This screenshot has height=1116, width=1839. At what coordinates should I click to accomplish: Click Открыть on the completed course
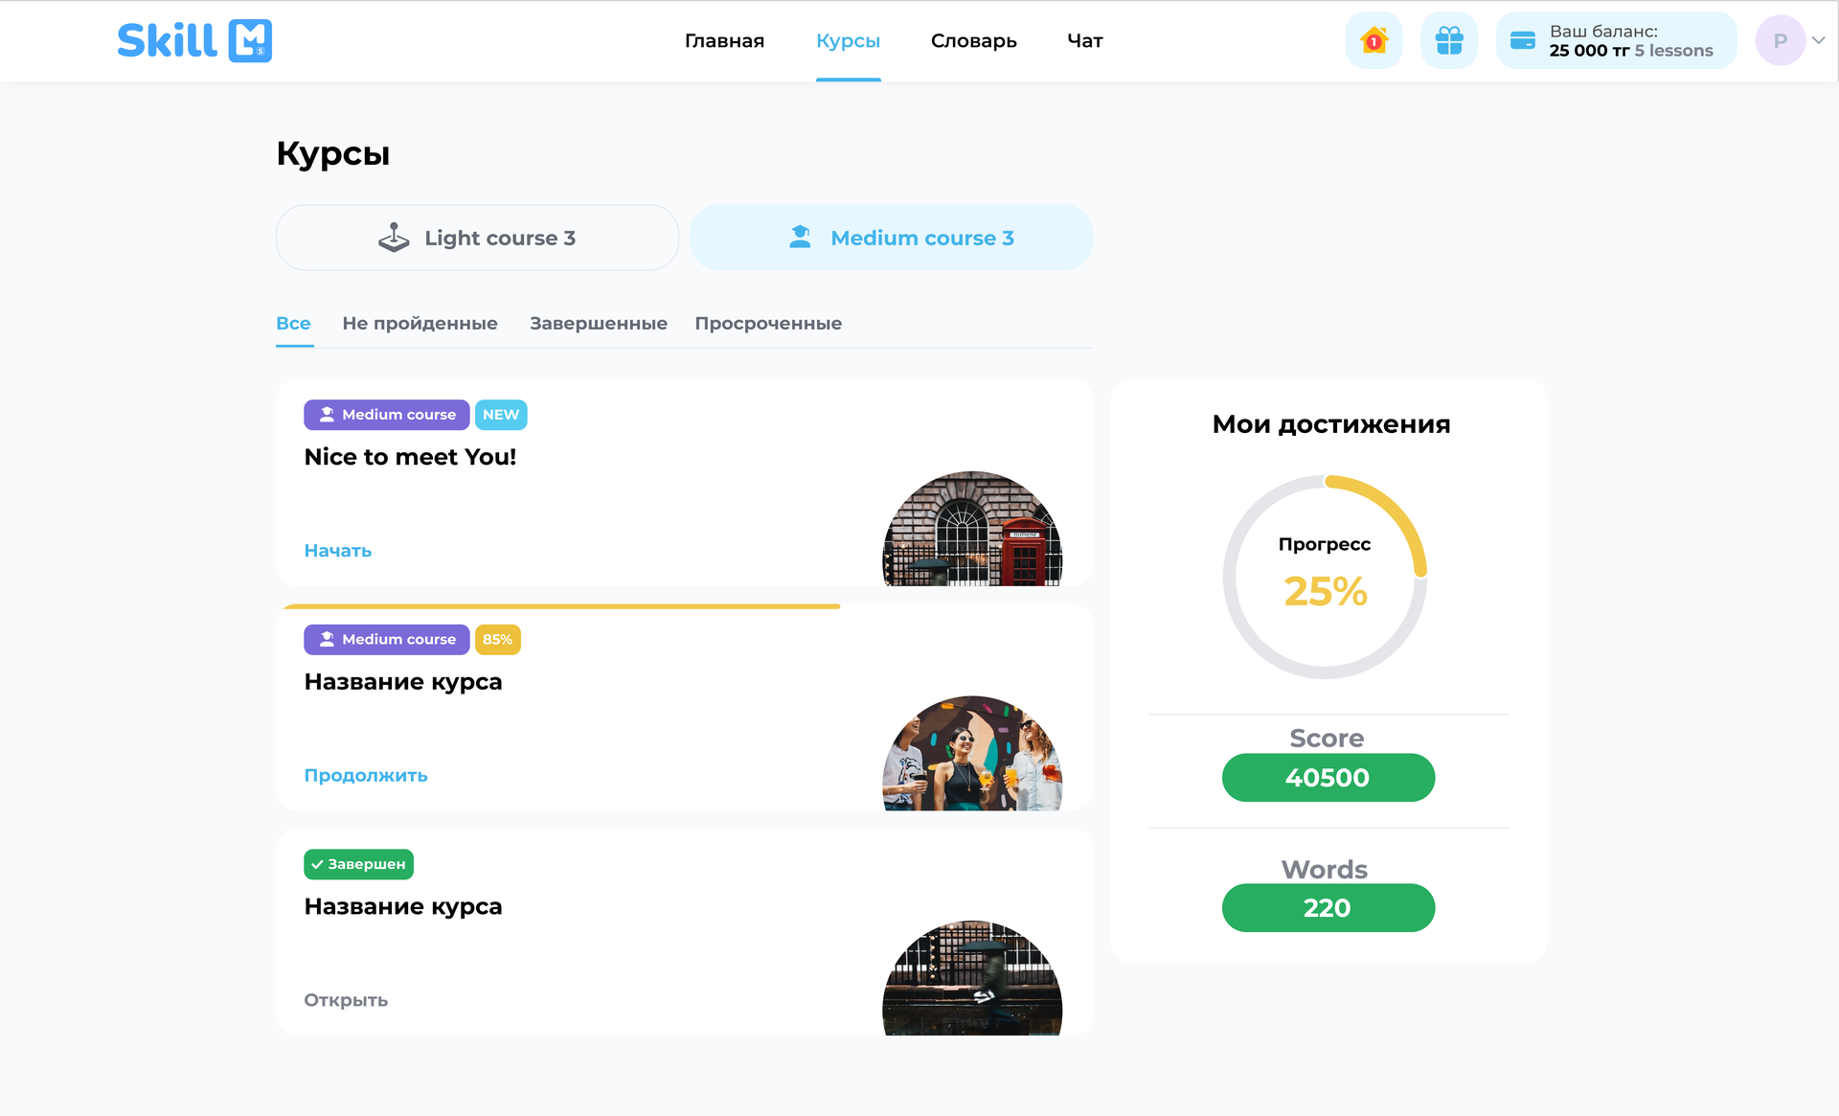point(346,1000)
